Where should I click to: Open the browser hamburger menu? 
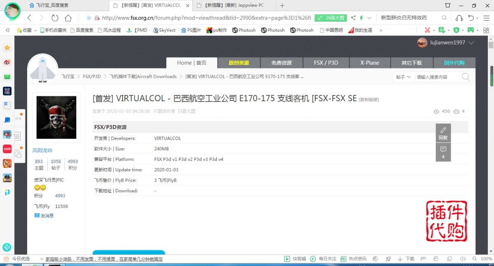click(x=486, y=18)
